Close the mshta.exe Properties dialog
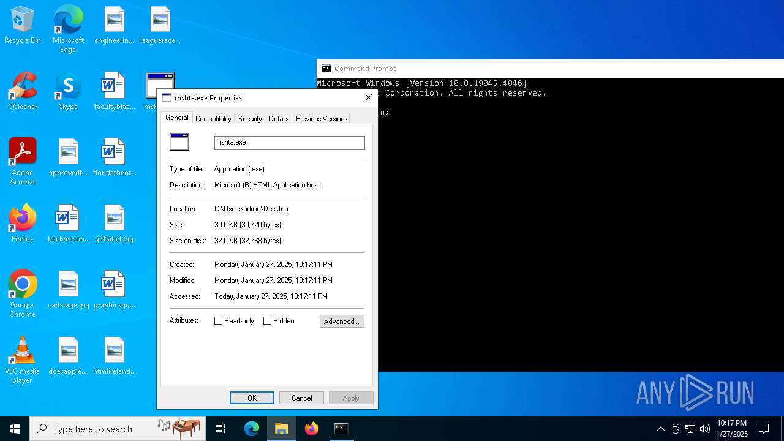This screenshot has width=784, height=441. click(x=368, y=97)
